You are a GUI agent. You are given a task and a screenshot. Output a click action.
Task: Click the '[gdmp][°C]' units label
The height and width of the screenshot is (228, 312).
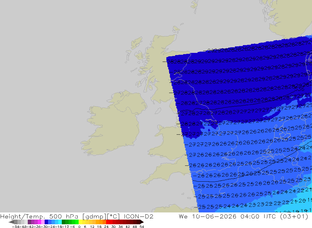(101, 216)
